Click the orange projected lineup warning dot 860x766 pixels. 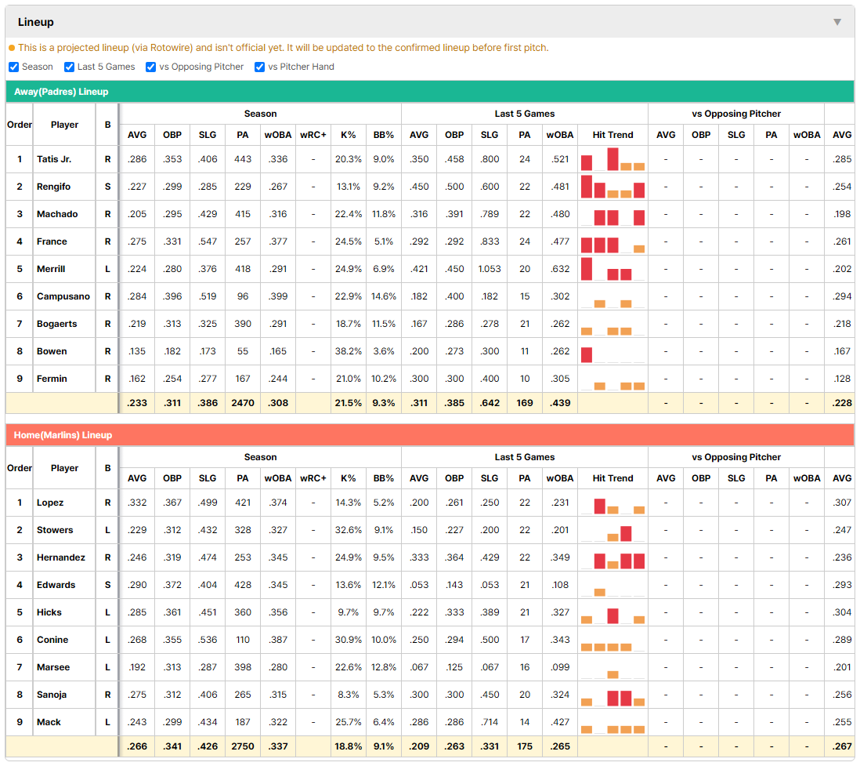point(12,48)
